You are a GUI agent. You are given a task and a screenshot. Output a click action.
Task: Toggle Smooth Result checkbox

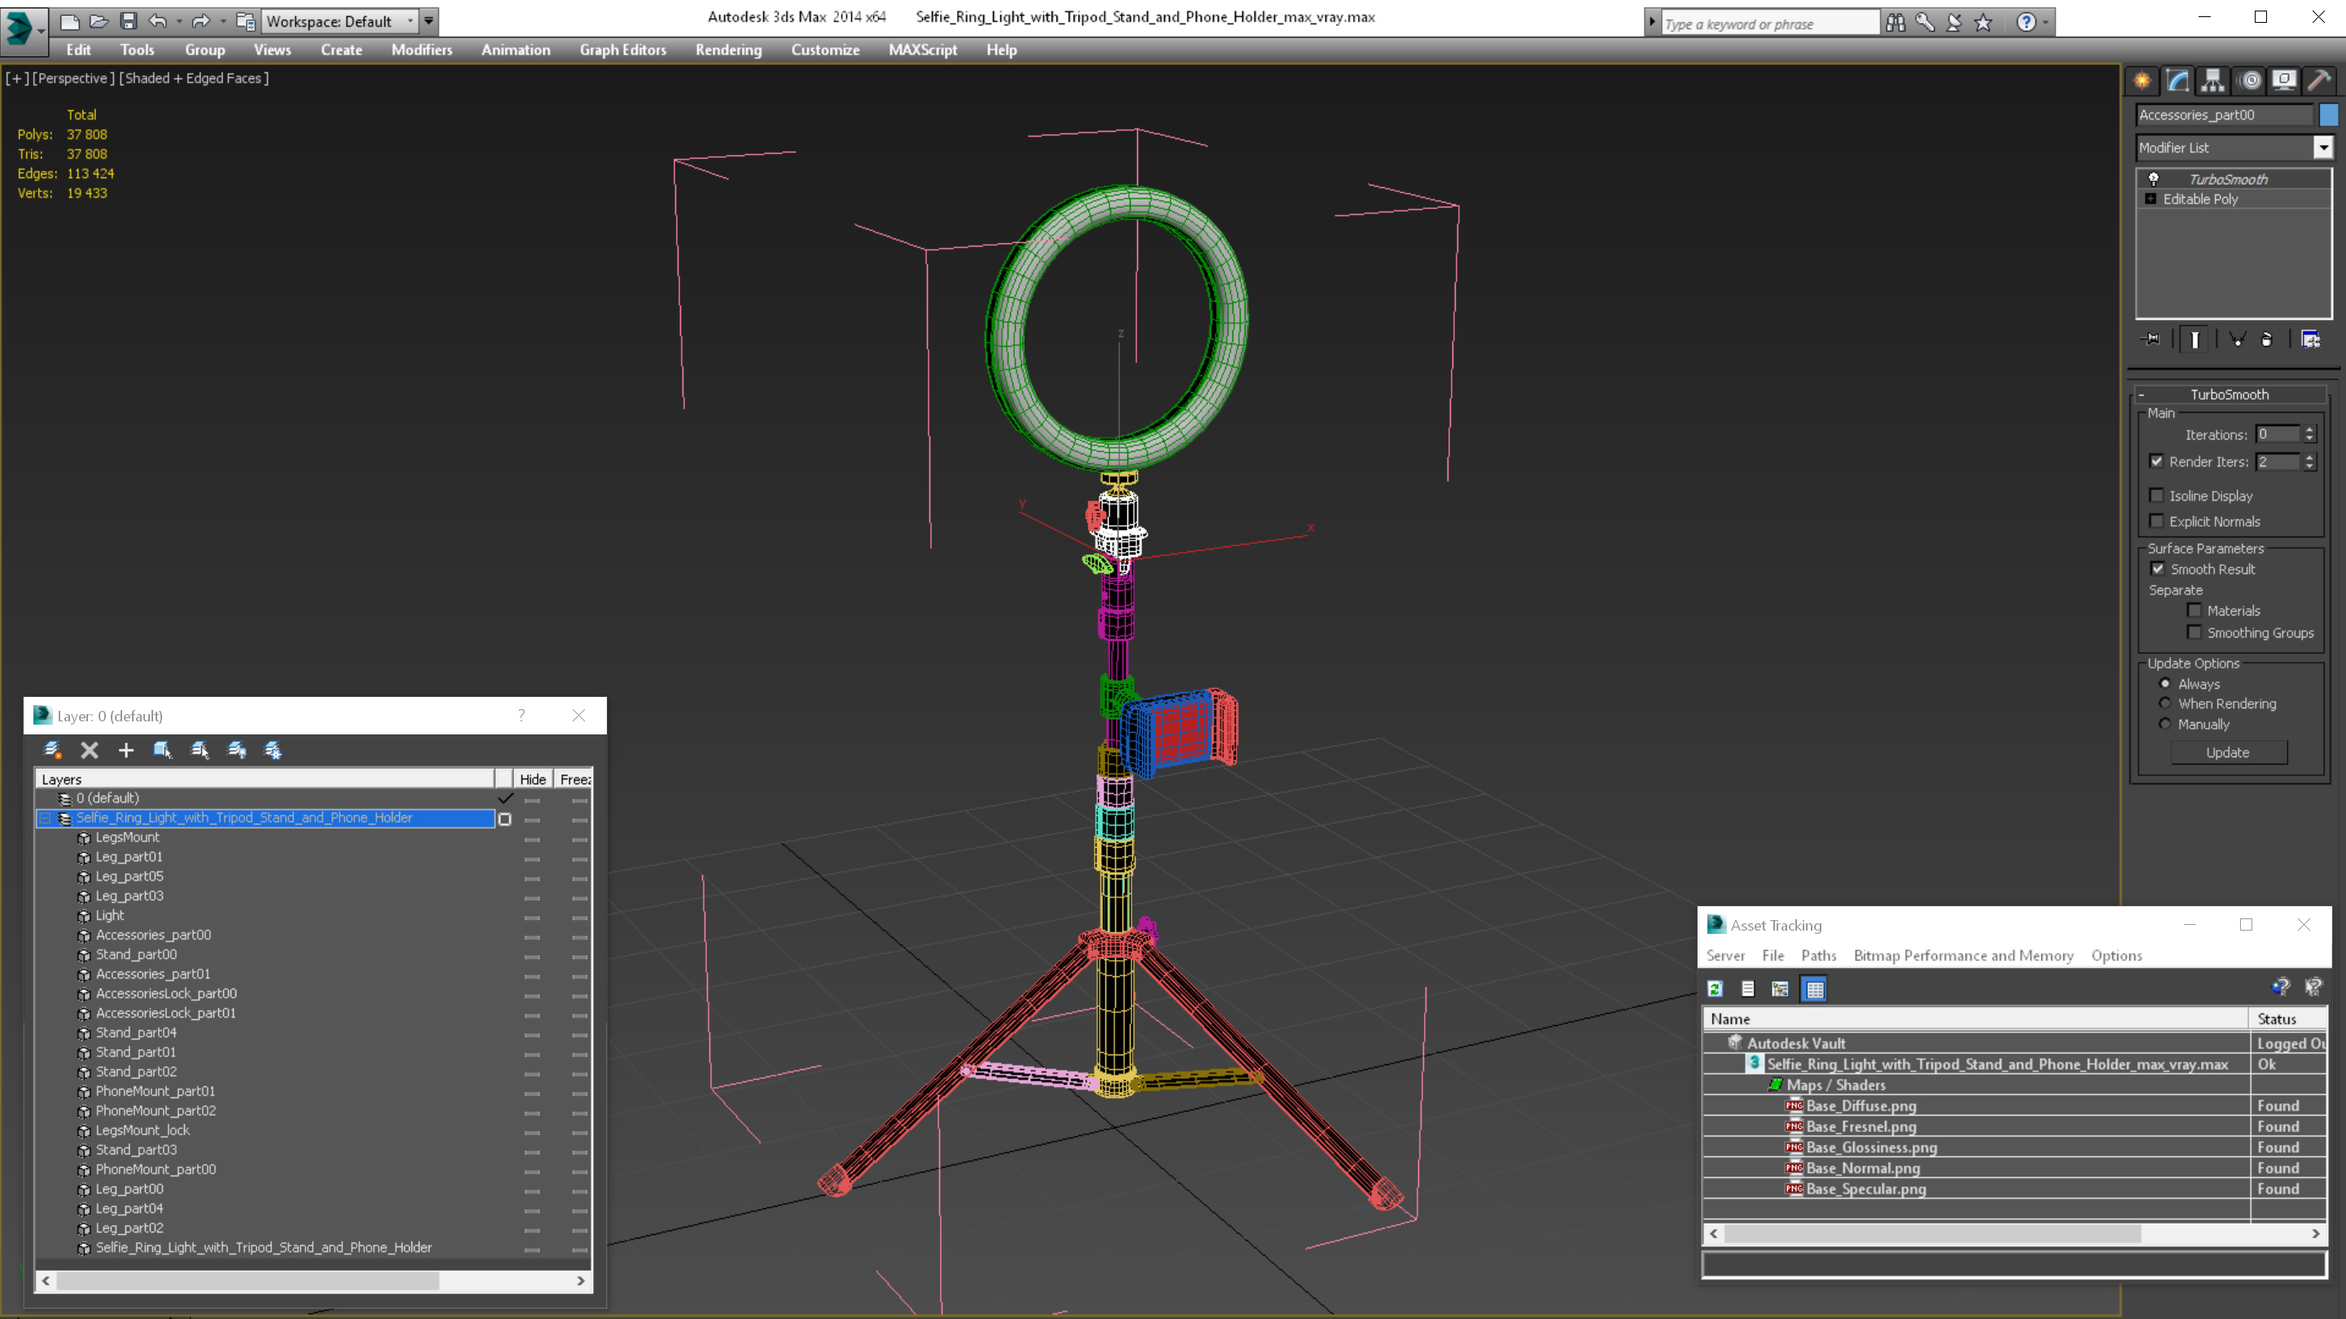(x=2158, y=569)
